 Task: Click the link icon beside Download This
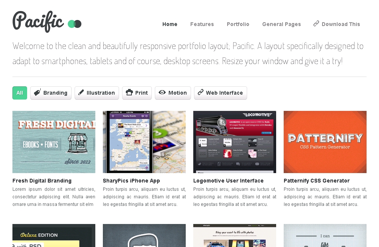tap(316, 24)
